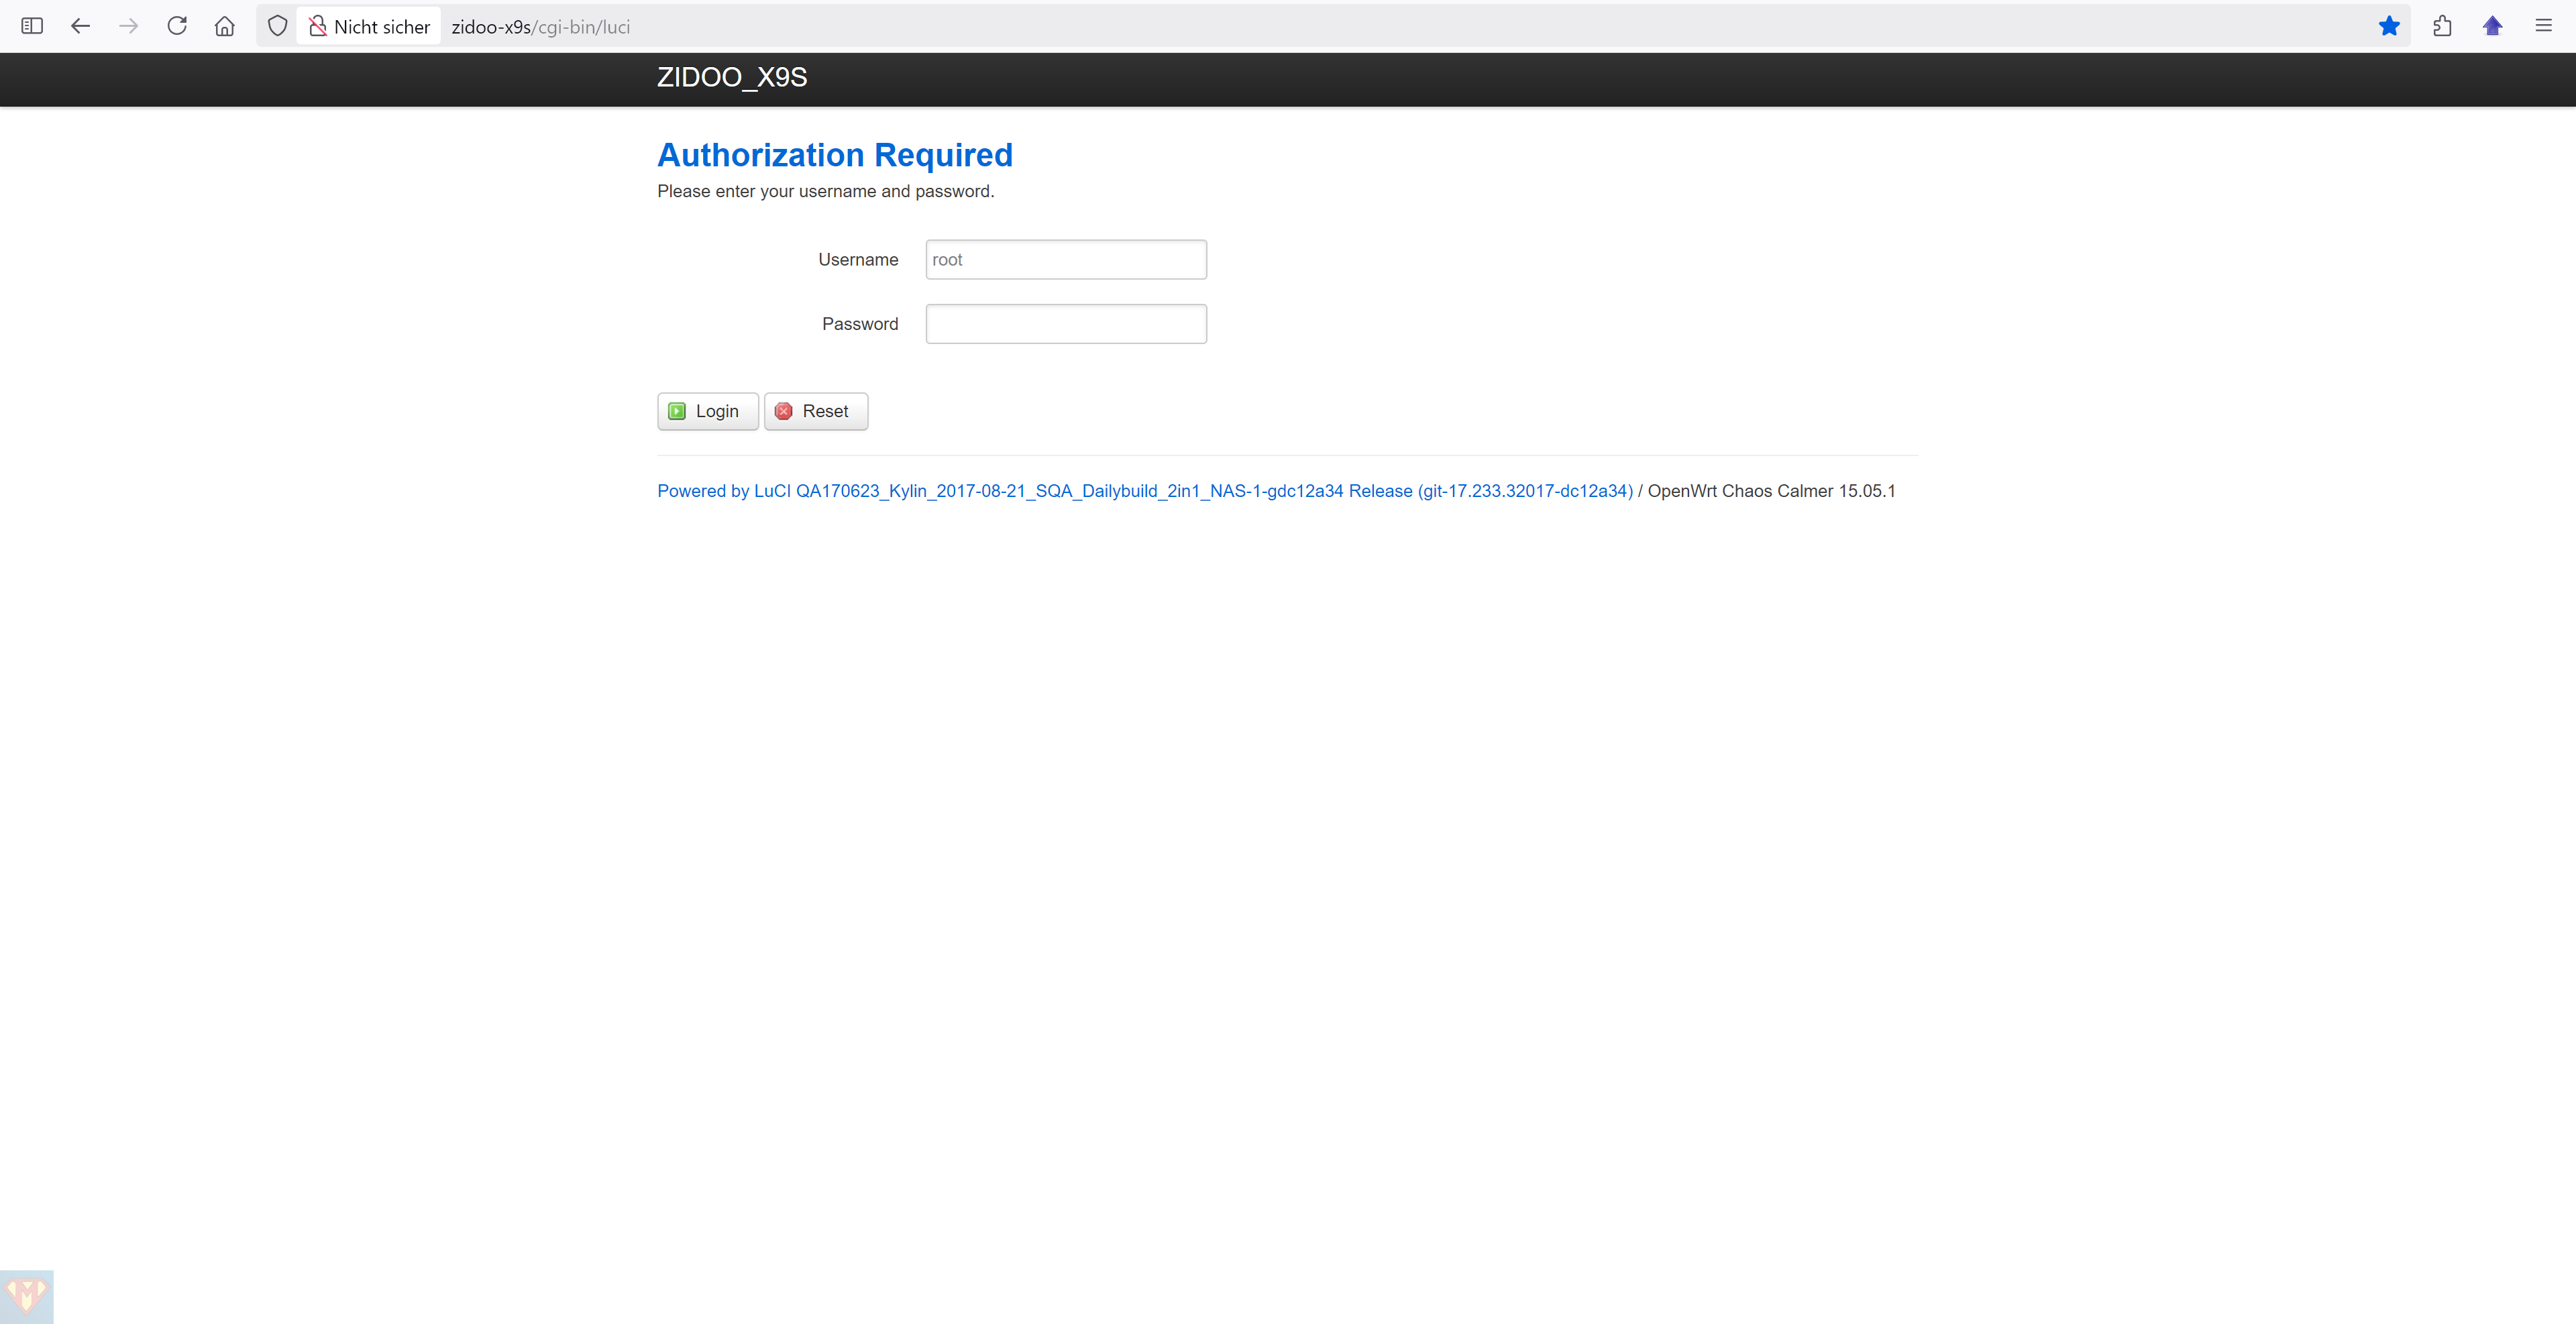Open the diamond-shaped overlay icon at bottom-left
This screenshot has height=1324, width=2576.
click(26, 1296)
